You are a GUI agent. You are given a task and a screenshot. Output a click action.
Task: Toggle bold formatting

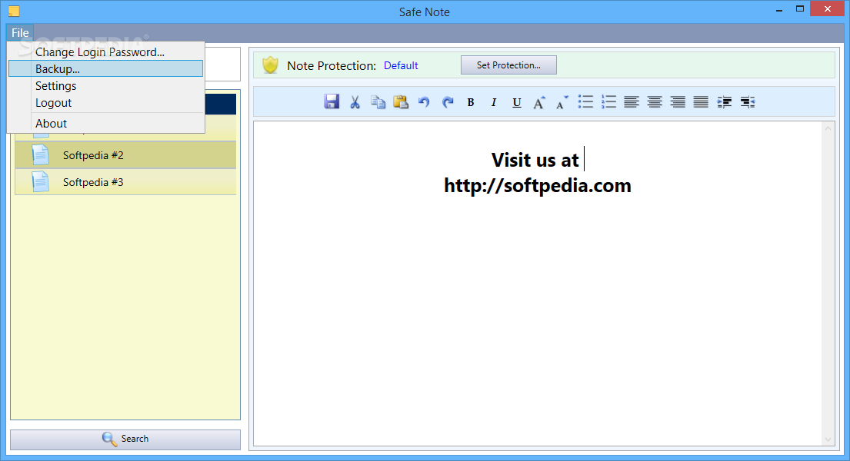click(x=471, y=102)
